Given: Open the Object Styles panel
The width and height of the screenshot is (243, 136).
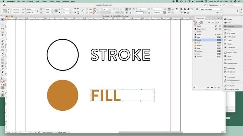Looking at the screenshot, I should pyautogui.click(x=232, y=53).
